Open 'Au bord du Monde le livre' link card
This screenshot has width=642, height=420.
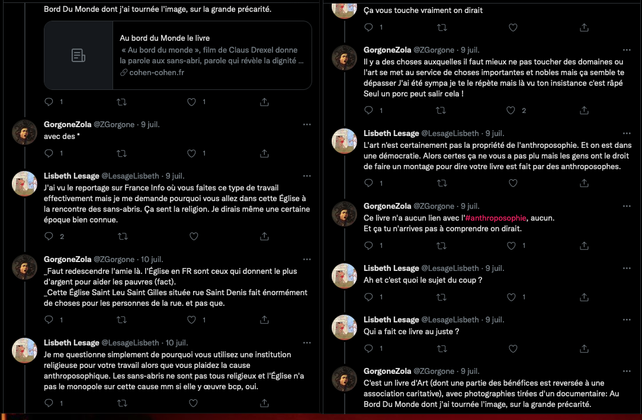(x=178, y=55)
